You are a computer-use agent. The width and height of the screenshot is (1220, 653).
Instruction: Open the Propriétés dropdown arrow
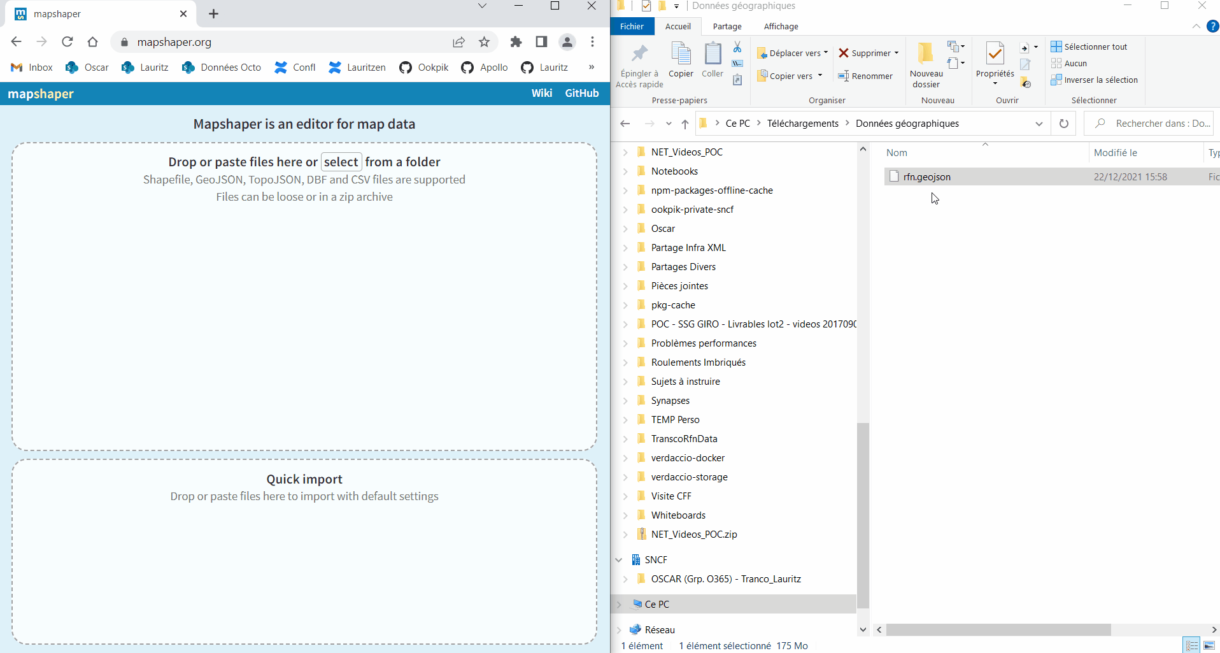coord(995,83)
